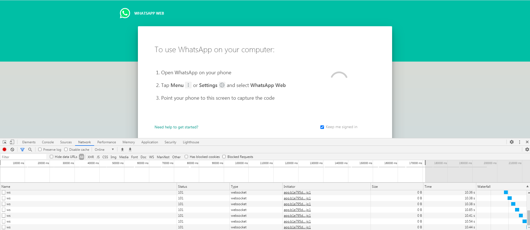This screenshot has width=530, height=230.
Task: Filter requests by Media
Action: tap(124, 157)
